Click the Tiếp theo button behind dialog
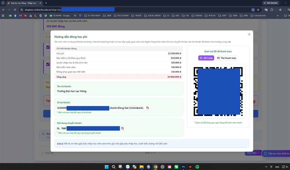The height and width of the screenshot is (170, 290). tap(253, 153)
